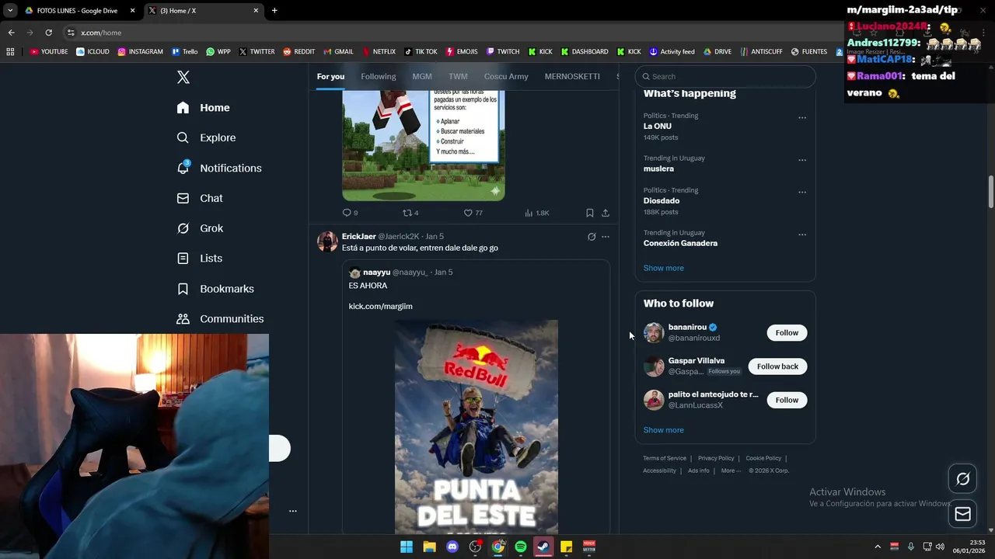
Task: Open Grok from the left sidebar
Action: [x=200, y=228]
